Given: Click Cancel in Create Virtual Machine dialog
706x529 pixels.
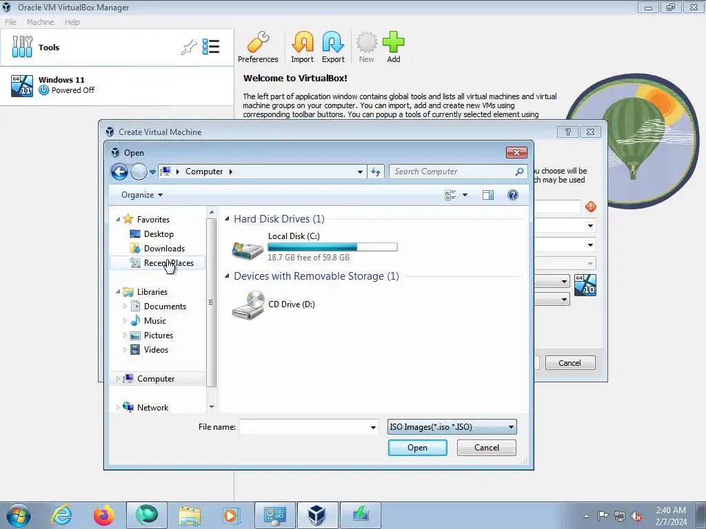Looking at the screenshot, I should (x=570, y=363).
